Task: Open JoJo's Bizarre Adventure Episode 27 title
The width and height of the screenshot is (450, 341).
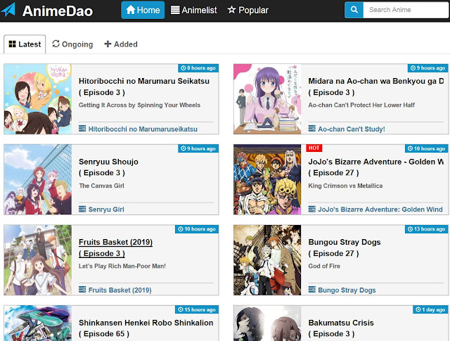Action: click(x=376, y=167)
